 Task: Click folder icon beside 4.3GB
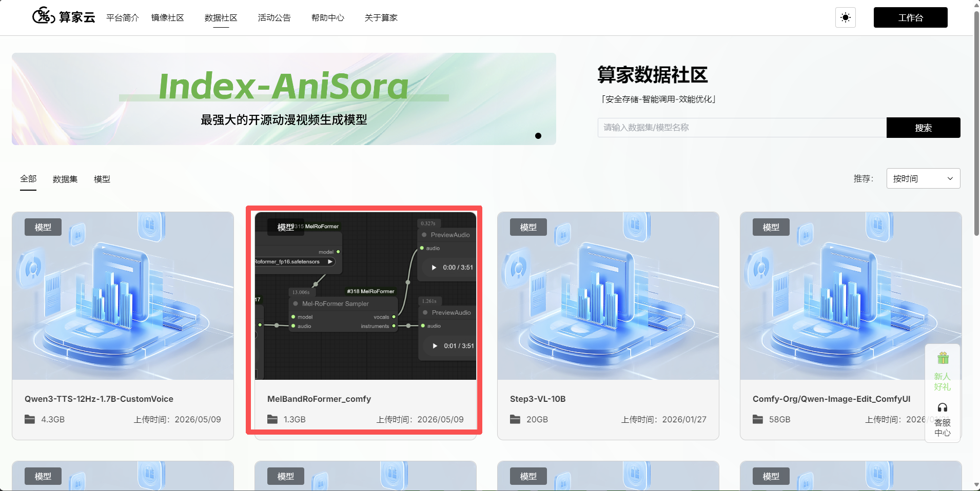click(30, 419)
